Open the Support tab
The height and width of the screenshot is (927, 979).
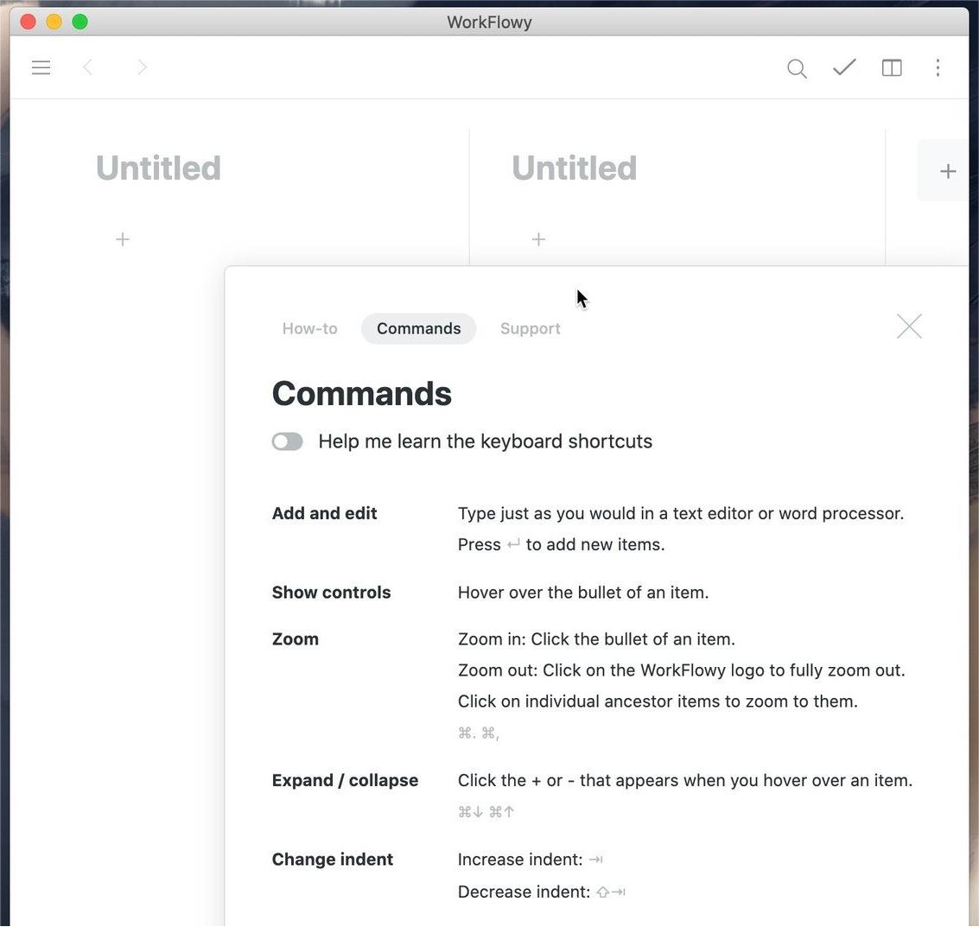click(x=530, y=328)
